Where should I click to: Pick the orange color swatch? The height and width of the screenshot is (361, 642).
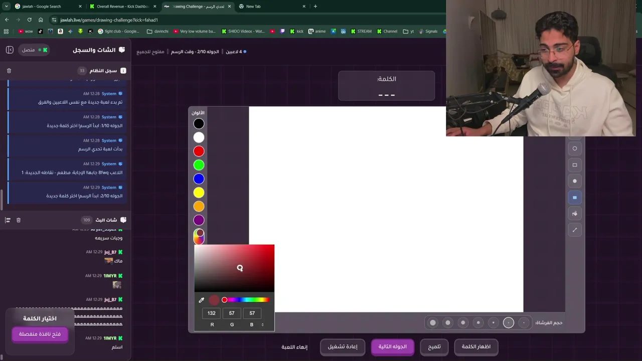(x=199, y=207)
